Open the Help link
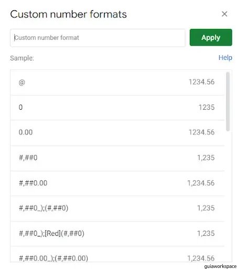Image resolution: width=237 pixels, height=269 pixels. [225, 58]
